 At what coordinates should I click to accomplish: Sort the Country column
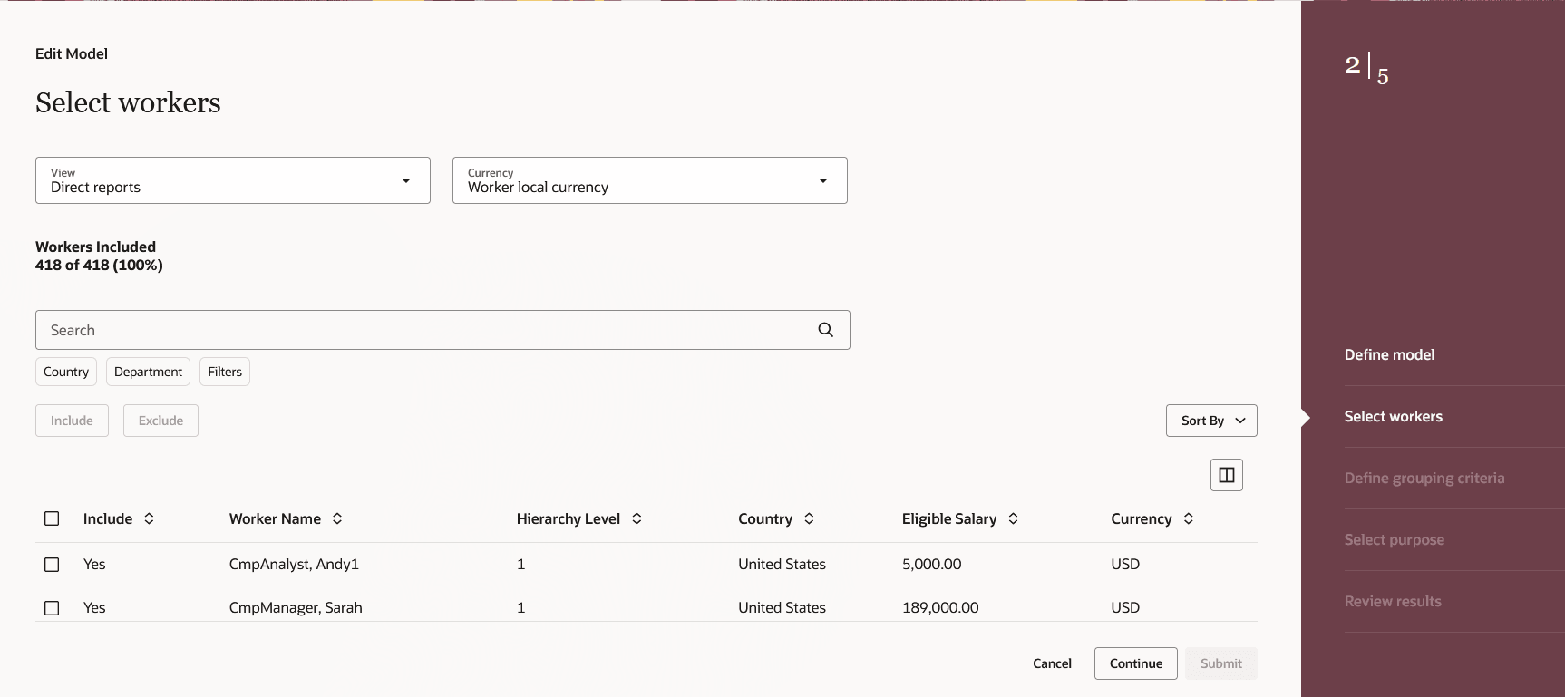[x=809, y=518]
